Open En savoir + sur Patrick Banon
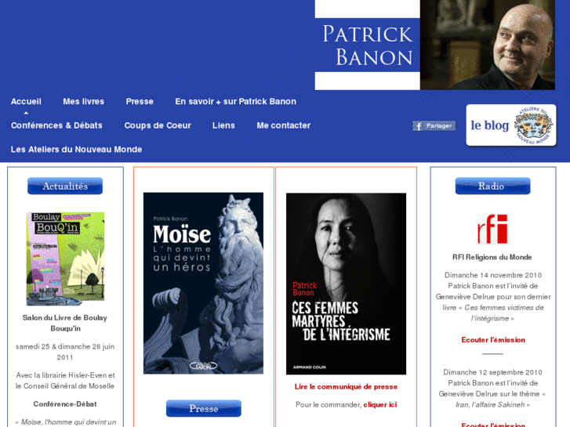The height and width of the screenshot is (427, 570). point(235,101)
